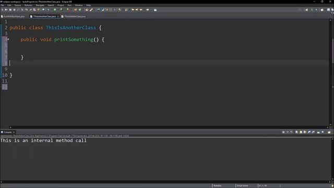The width and height of the screenshot is (334, 188).
Task: Collapse the printSomething method folding marker
Action: [x=8, y=39]
